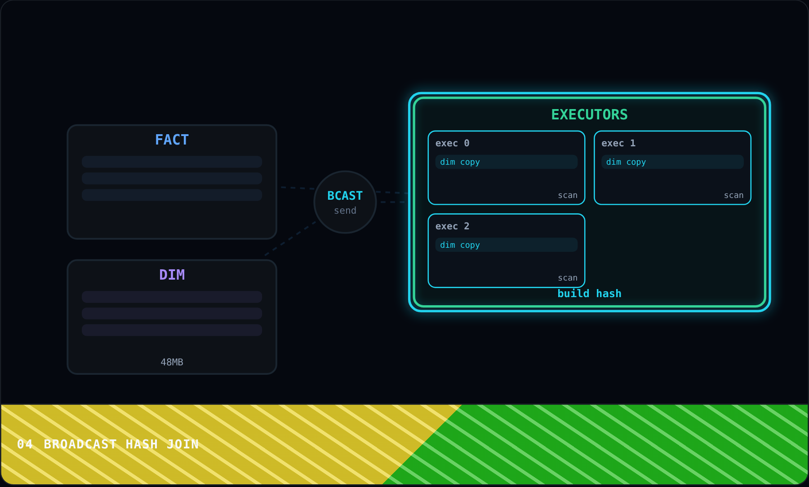Click the exec 0 executor box

coord(507,168)
